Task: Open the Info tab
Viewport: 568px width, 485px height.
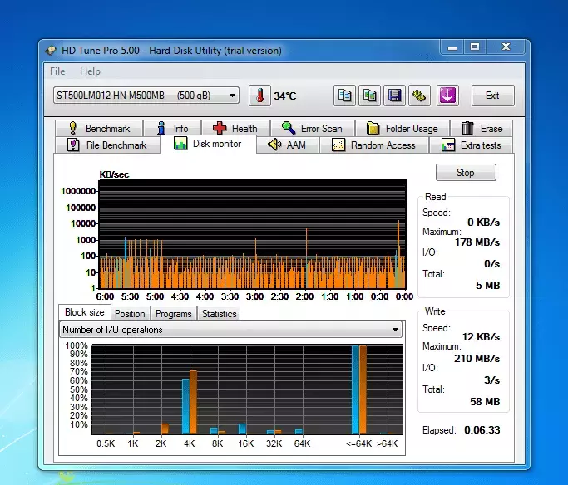Action: pos(172,129)
